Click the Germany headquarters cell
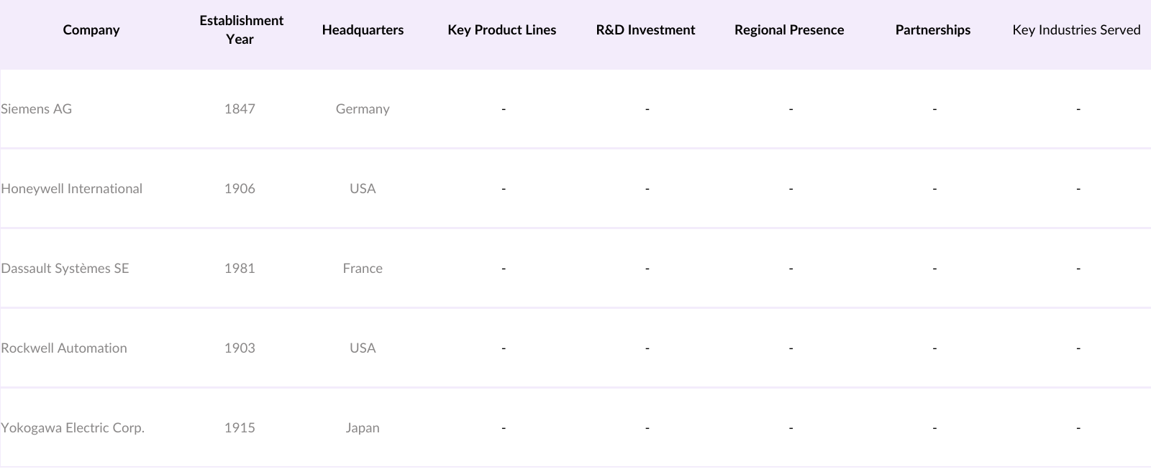This screenshot has height=469, width=1151. (x=363, y=109)
